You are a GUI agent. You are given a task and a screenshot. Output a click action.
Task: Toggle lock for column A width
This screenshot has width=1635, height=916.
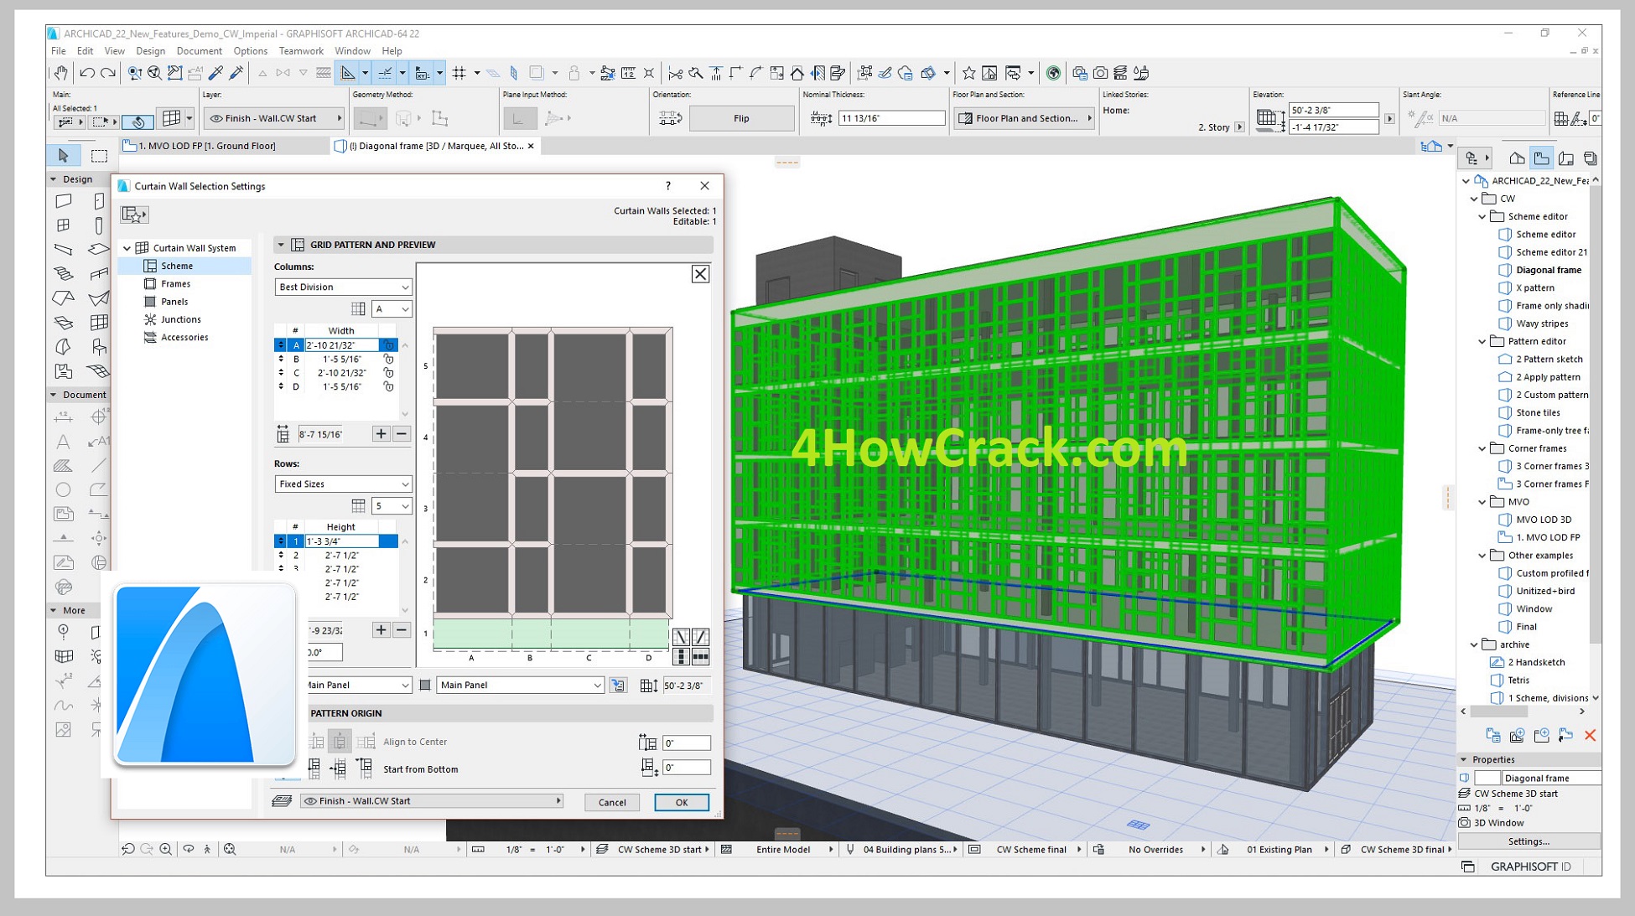click(388, 344)
